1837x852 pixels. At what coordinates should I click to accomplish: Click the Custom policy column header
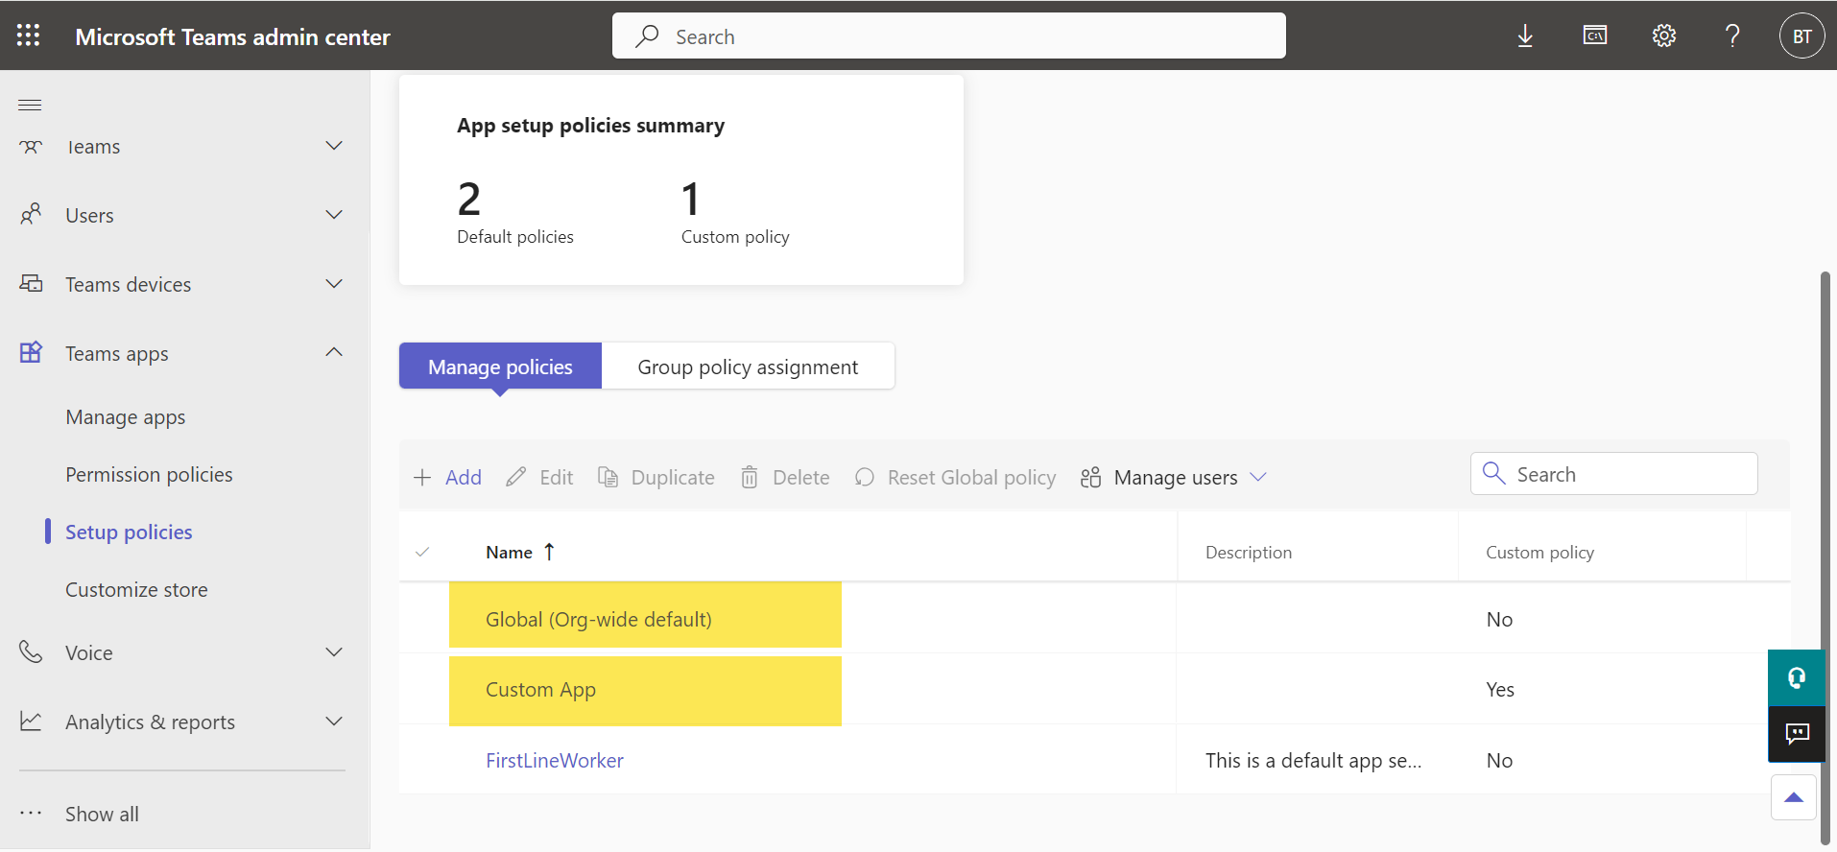point(1540,553)
